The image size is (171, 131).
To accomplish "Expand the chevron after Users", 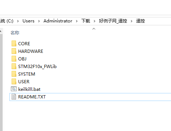I will click(39, 21).
